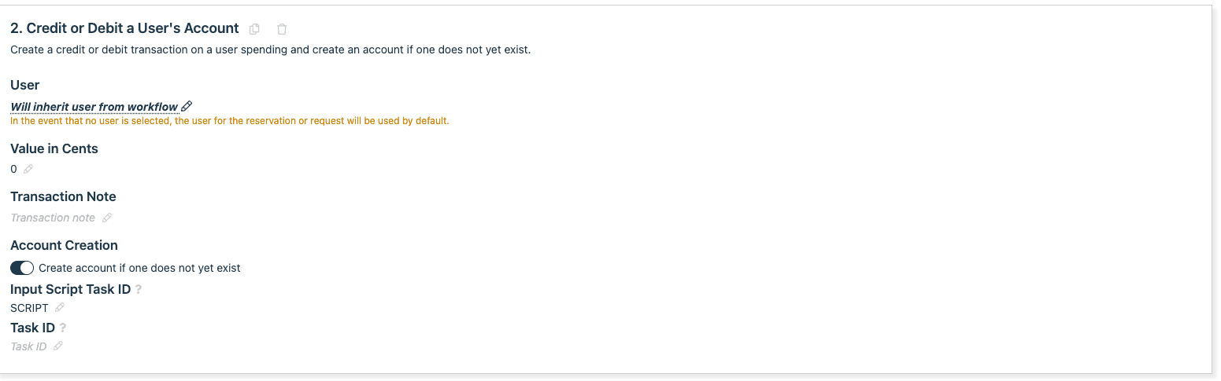This screenshot has width=1221, height=381.
Task: Delete this step using the trash icon
Action: pos(282,29)
